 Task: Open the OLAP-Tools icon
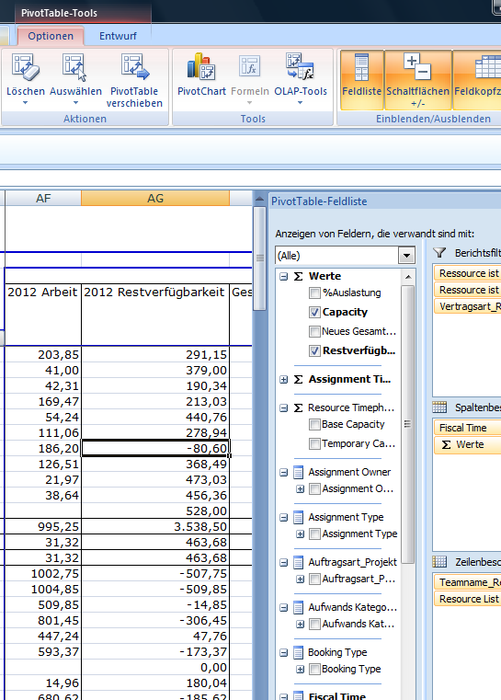click(301, 67)
